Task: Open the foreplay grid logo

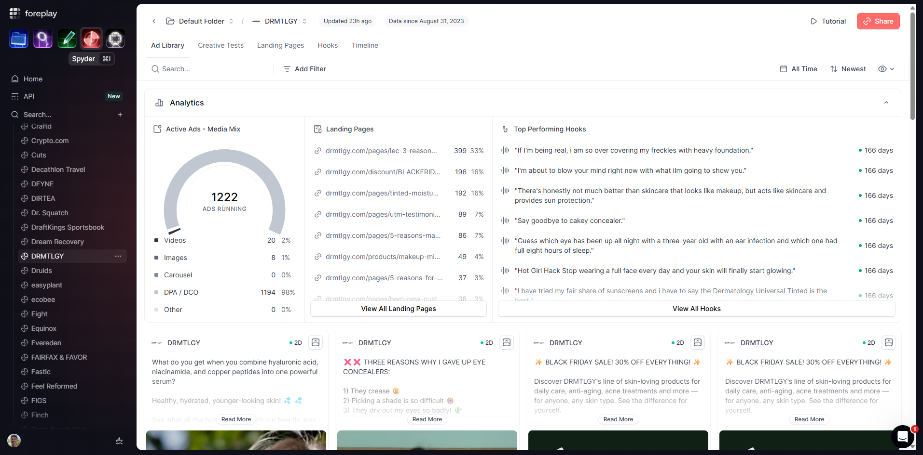Action: pos(15,13)
